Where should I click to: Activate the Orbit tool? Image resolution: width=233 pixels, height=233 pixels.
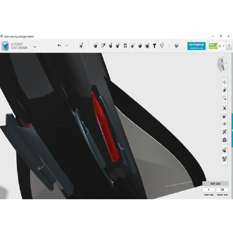tap(225, 90)
